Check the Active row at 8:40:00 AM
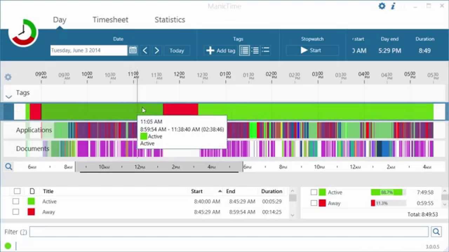Image resolution: width=449 pixels, height=252 pixels. coord(16,201)
